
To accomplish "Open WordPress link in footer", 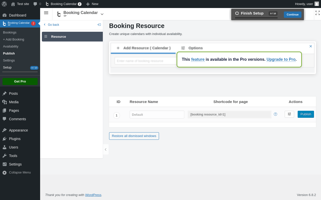I will click(x=93, y=195).
